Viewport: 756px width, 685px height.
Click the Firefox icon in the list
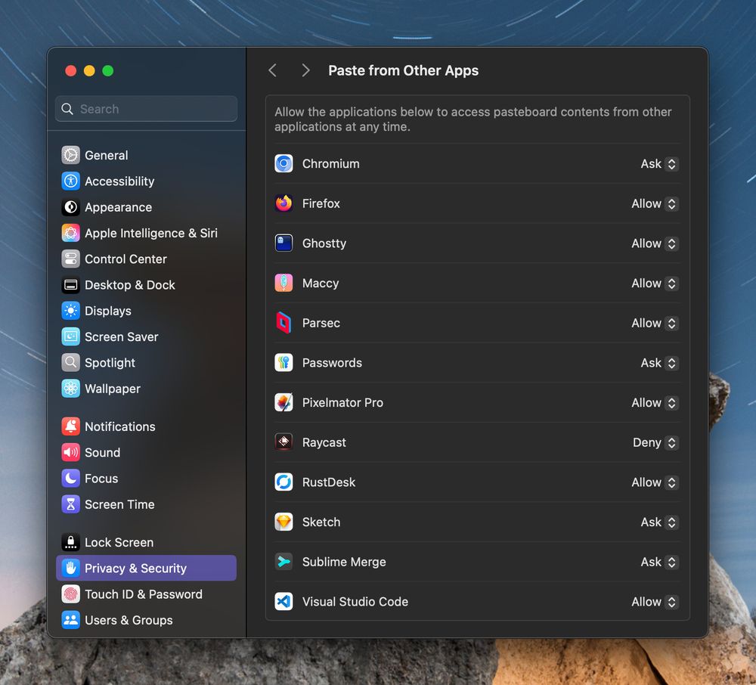point(283,203)
